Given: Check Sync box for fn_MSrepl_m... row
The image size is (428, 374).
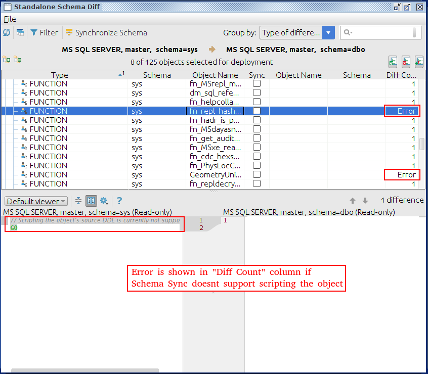Looking at the screenshot, I should [256, 83].
